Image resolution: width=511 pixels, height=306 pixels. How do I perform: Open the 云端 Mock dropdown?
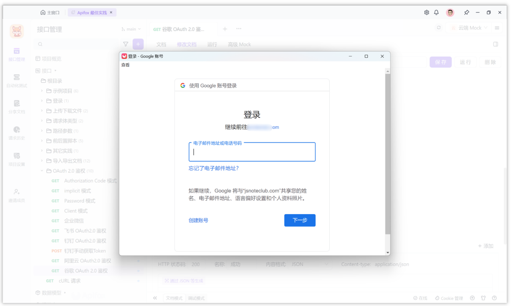tap(469, 28)
